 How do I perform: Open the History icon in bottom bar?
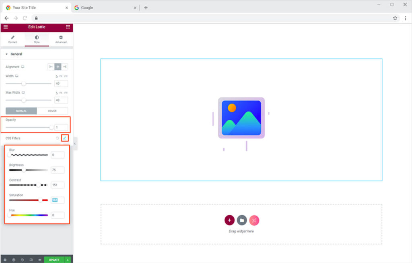pos(22,260)
